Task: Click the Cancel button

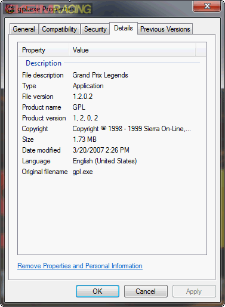Action: tap(146, 292)
